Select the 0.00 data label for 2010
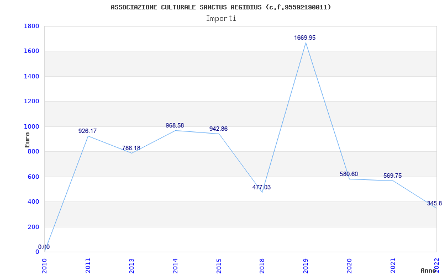 44,247
